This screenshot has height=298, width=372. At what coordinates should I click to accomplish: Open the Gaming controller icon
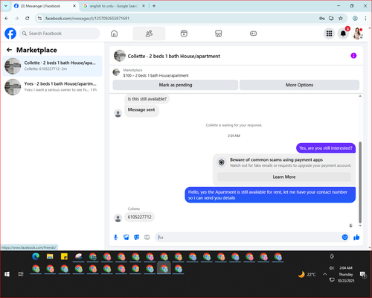(253, 34)
